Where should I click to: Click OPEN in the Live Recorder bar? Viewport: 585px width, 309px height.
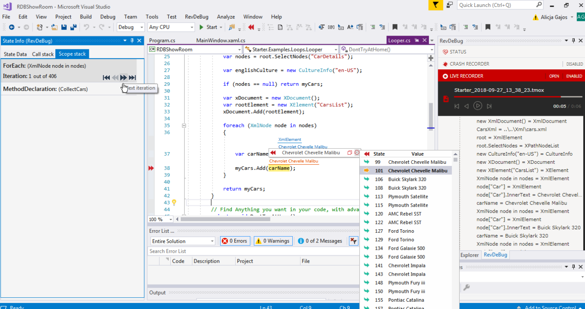pyautogui.click(x=554, y=76)
